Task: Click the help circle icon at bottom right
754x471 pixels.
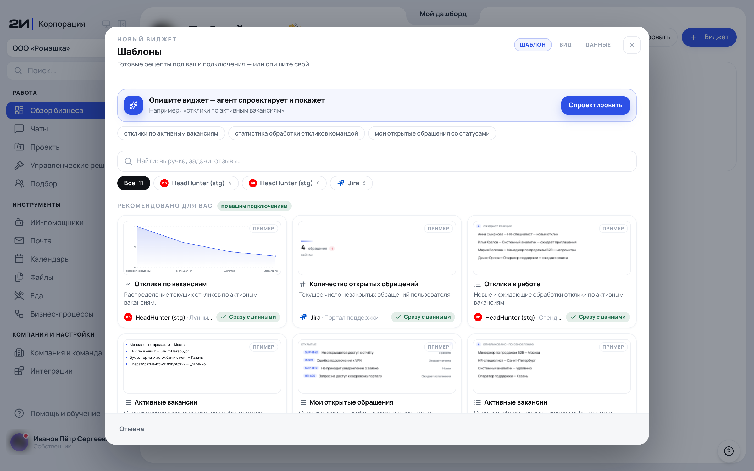Action: tap(728, 451)
